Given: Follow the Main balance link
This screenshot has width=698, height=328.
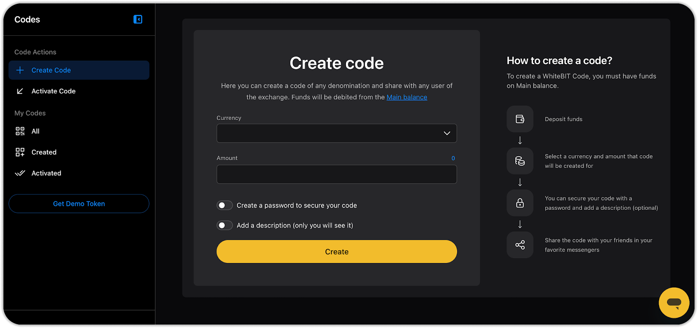Looking at the screenshot, I should (407, 97).
